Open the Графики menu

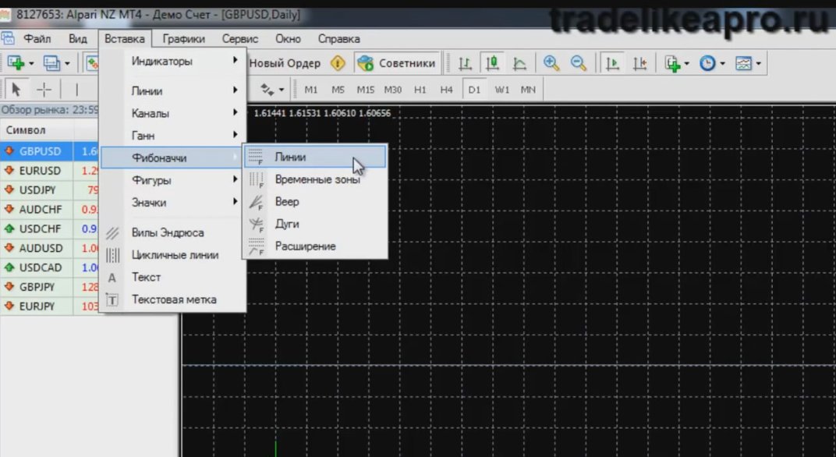click(x=183, y=39)
